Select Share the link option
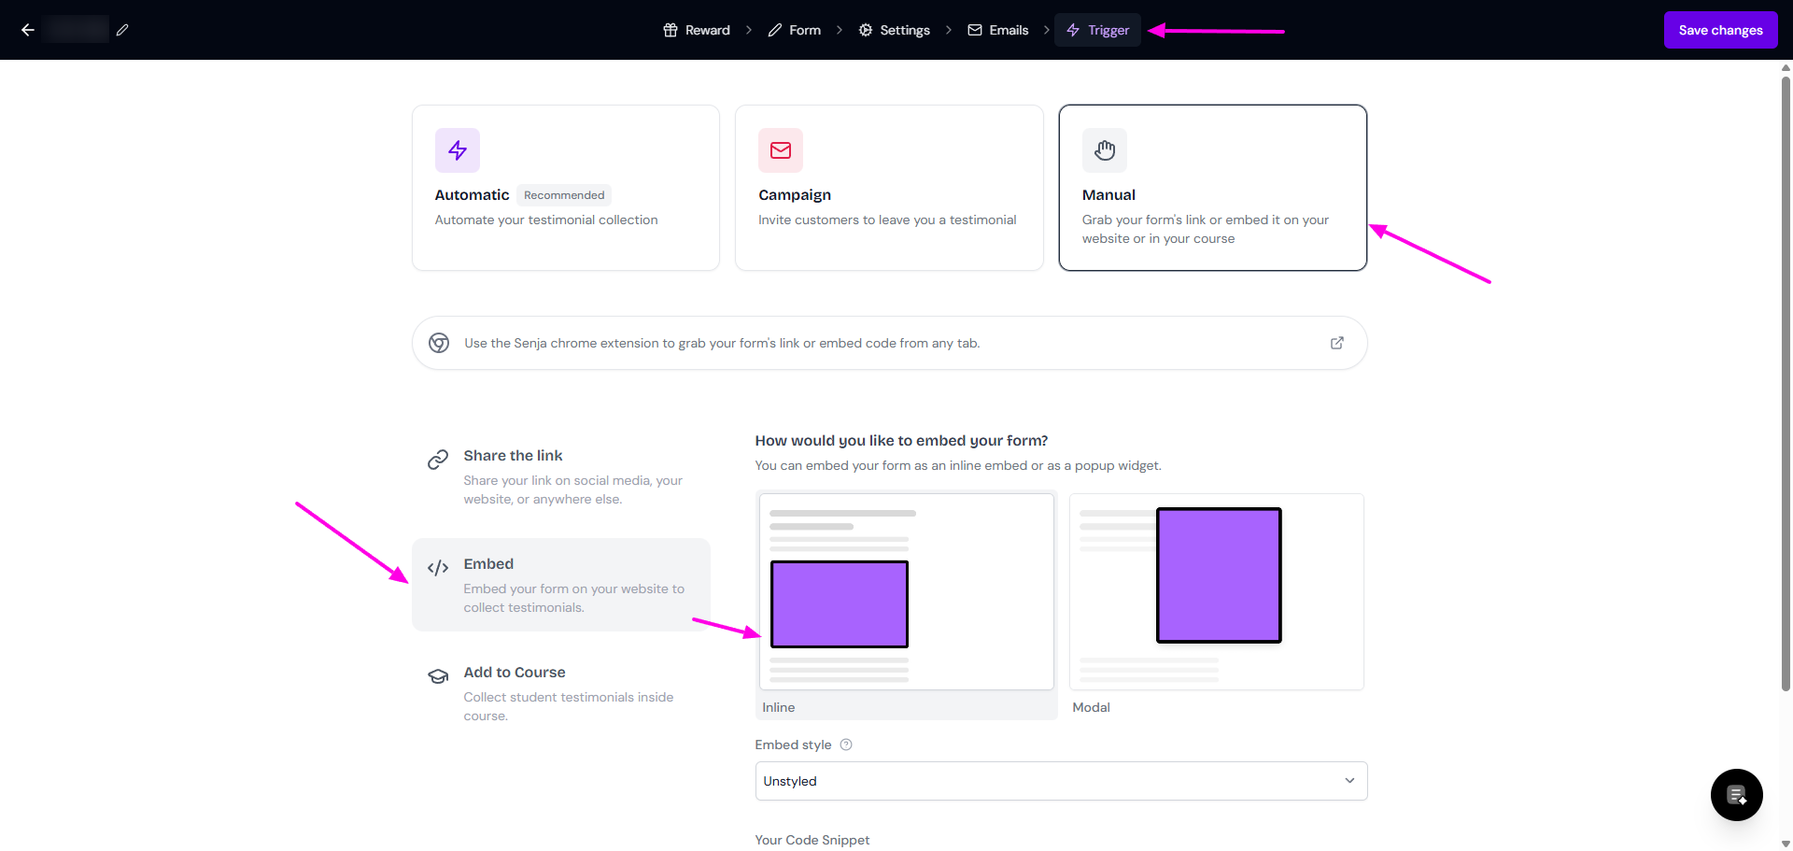The height and width of the screenshot is (851, 1793). click(560, 476)
